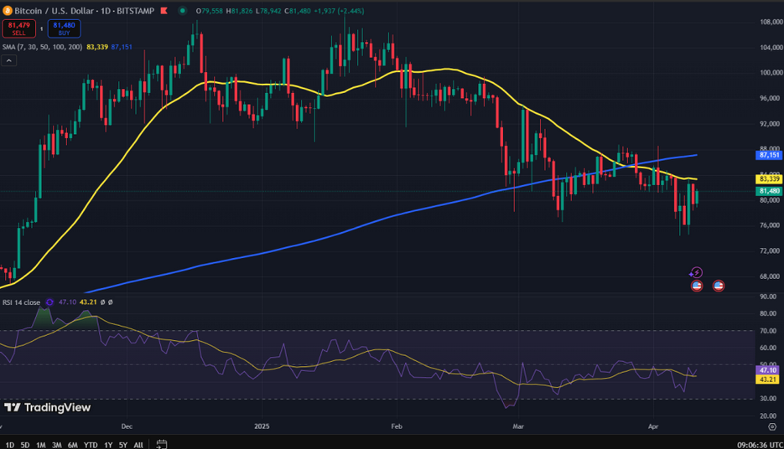The width and height of the screenshot is (784, 449).
Task: Switch to the 1M time range
Action: [x=41, y=445]
